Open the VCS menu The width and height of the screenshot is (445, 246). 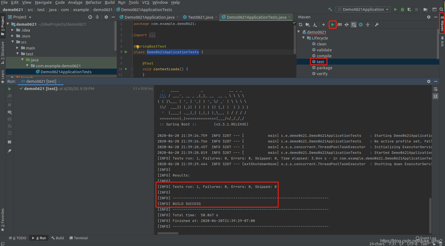coord(146,2)
